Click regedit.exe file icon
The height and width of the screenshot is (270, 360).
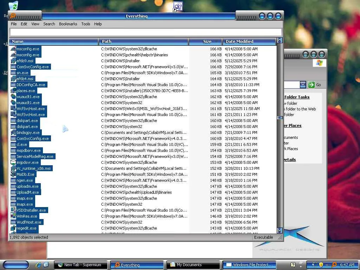tap(13, 228)
